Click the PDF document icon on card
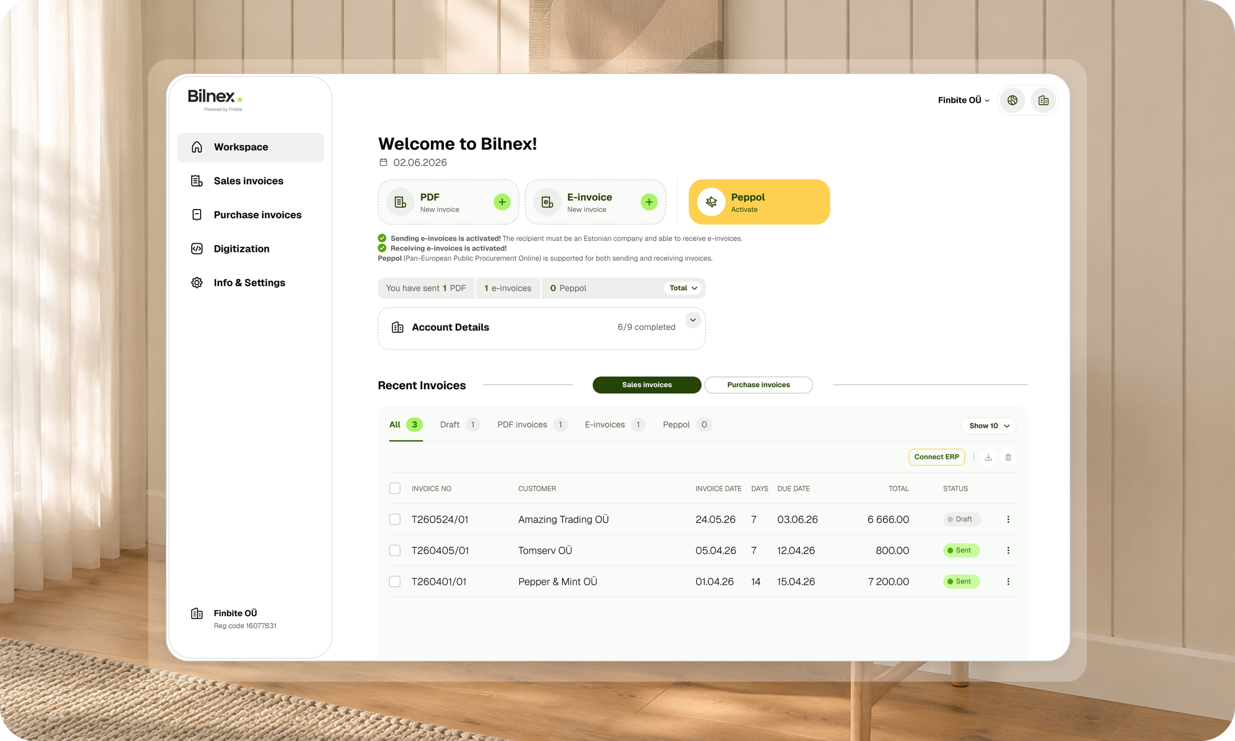Viewport: 1235px width, 741px height. pos(400,202)
